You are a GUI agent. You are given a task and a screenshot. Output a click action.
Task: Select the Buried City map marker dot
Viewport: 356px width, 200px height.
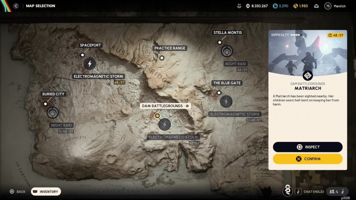[45, 104]
